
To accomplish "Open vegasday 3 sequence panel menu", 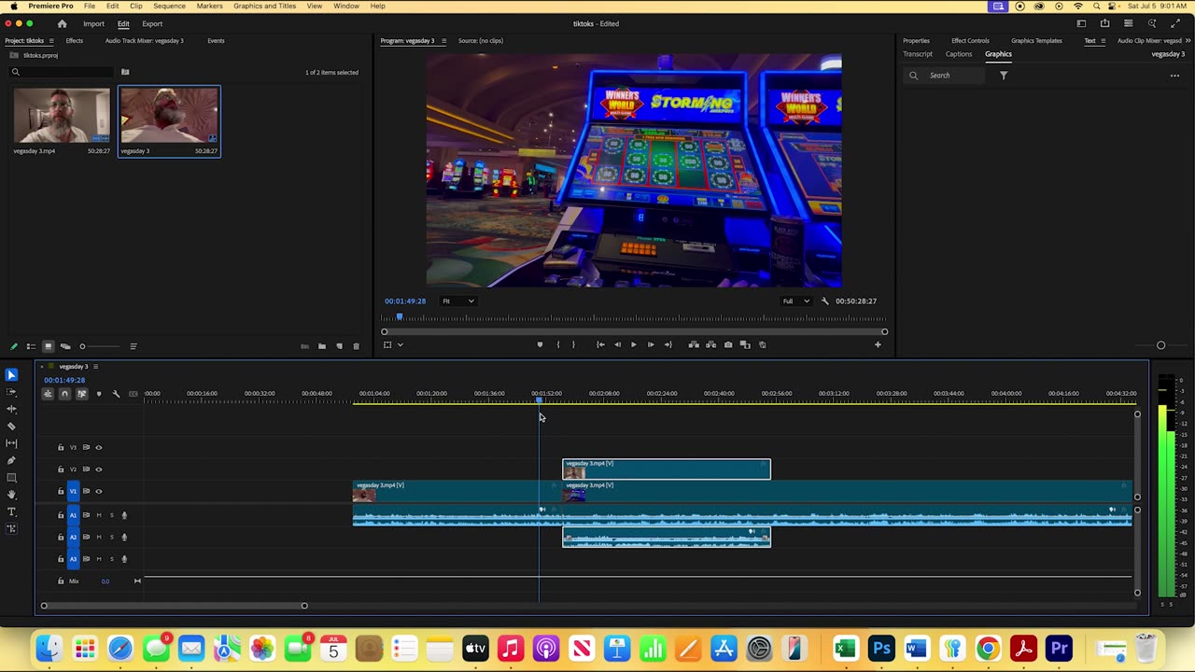I will [x=95, y=367].
